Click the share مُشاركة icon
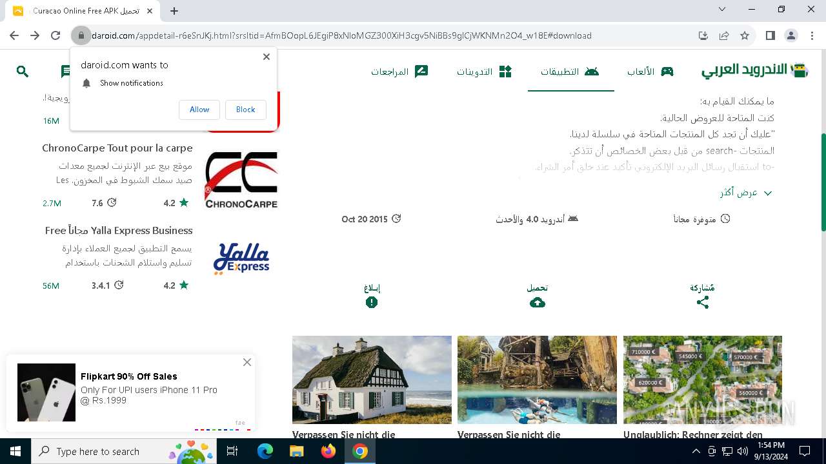The height and width of the screenshot is (464, 826). (x=703, y=302)
